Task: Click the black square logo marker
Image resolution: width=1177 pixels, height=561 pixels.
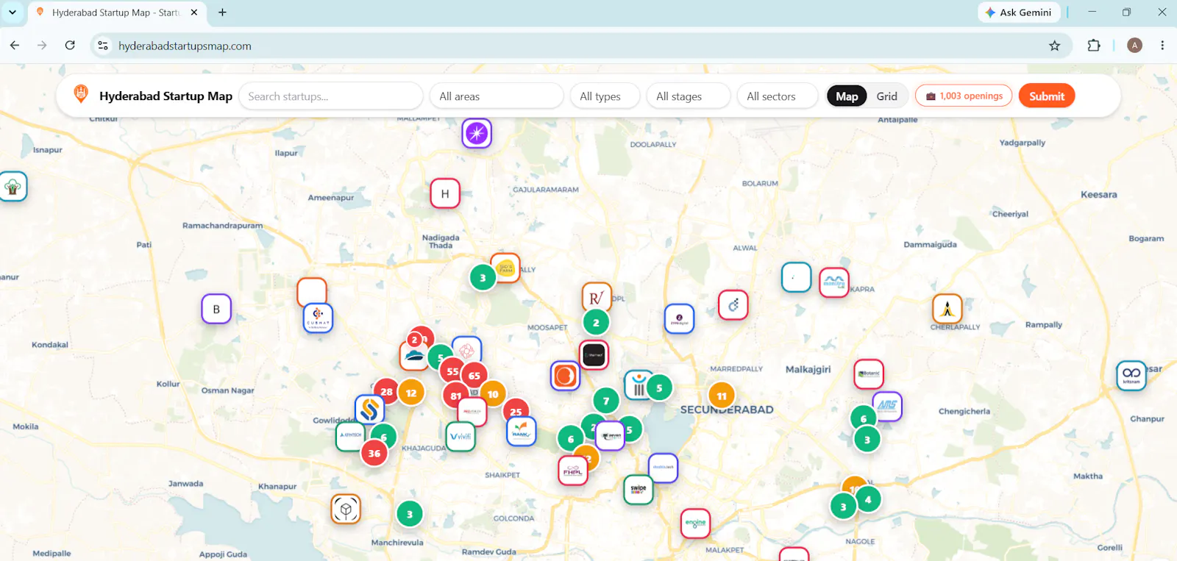Action: [594, 355]
